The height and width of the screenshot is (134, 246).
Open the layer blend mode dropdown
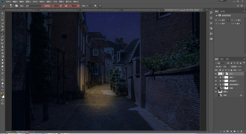[x=222, y=67]
